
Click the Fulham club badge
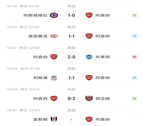click(x=54, y=119)
